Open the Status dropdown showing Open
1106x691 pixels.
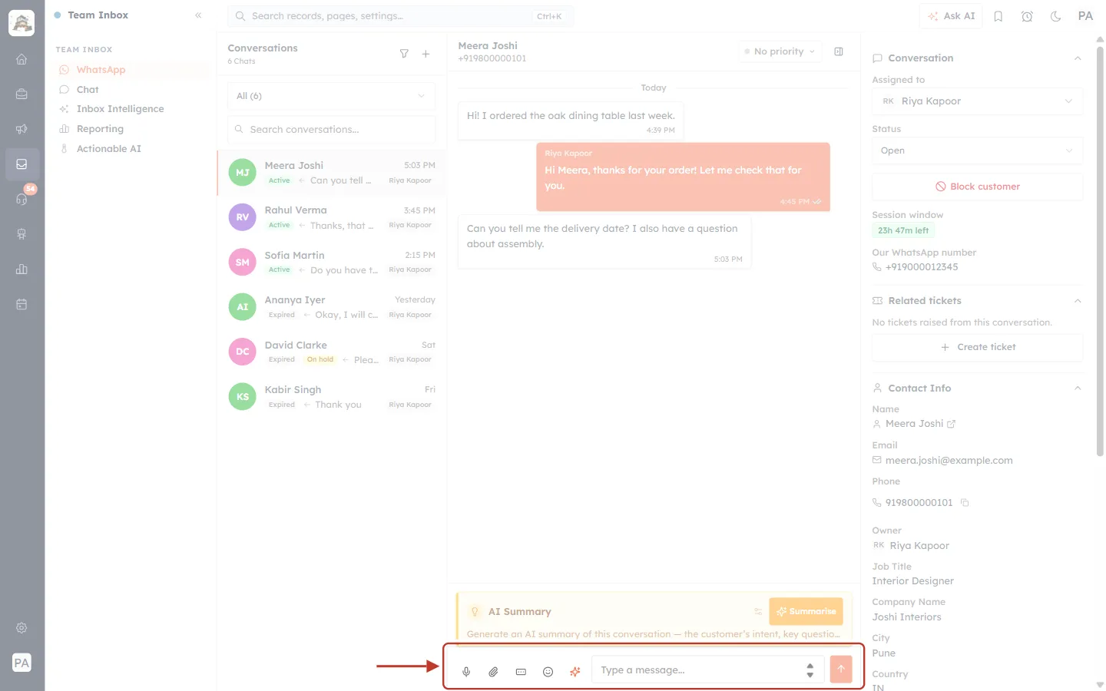pyautogui.click(x=977, y=150)
